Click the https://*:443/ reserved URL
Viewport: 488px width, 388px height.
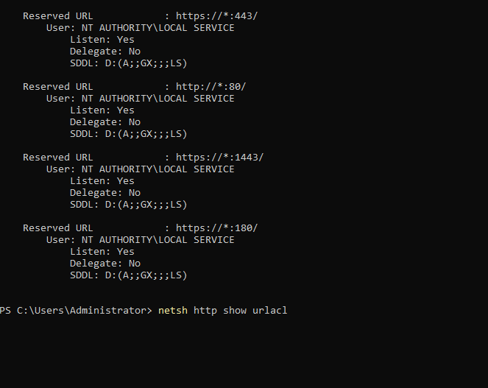point(217,16)
